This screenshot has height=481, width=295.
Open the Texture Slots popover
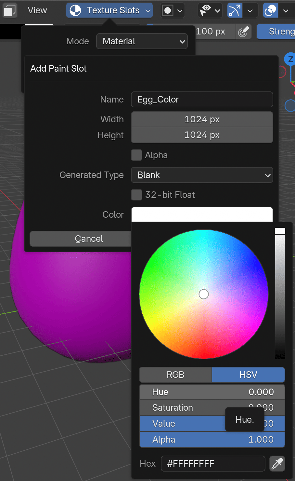click(109, 10)
